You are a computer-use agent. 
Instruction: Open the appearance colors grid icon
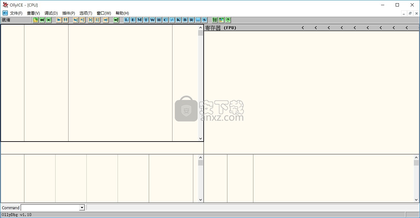click(222, 20)
